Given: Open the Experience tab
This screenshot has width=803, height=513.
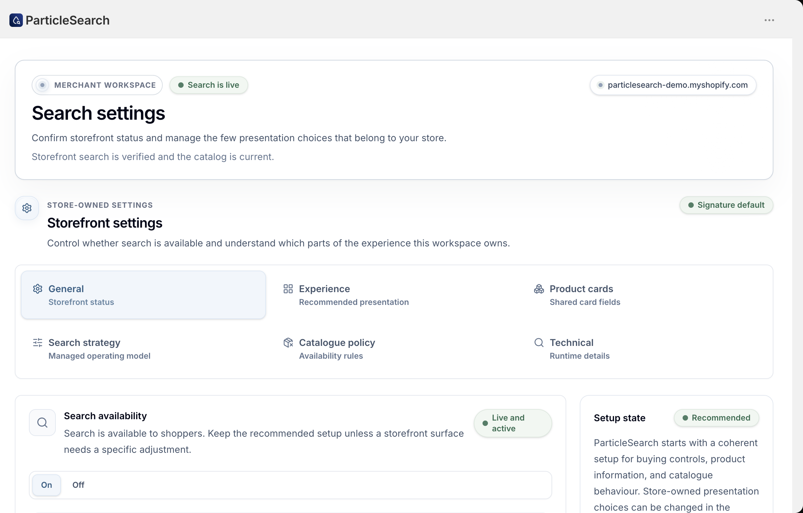Looking at the screenshot, I should click(394, 295).
